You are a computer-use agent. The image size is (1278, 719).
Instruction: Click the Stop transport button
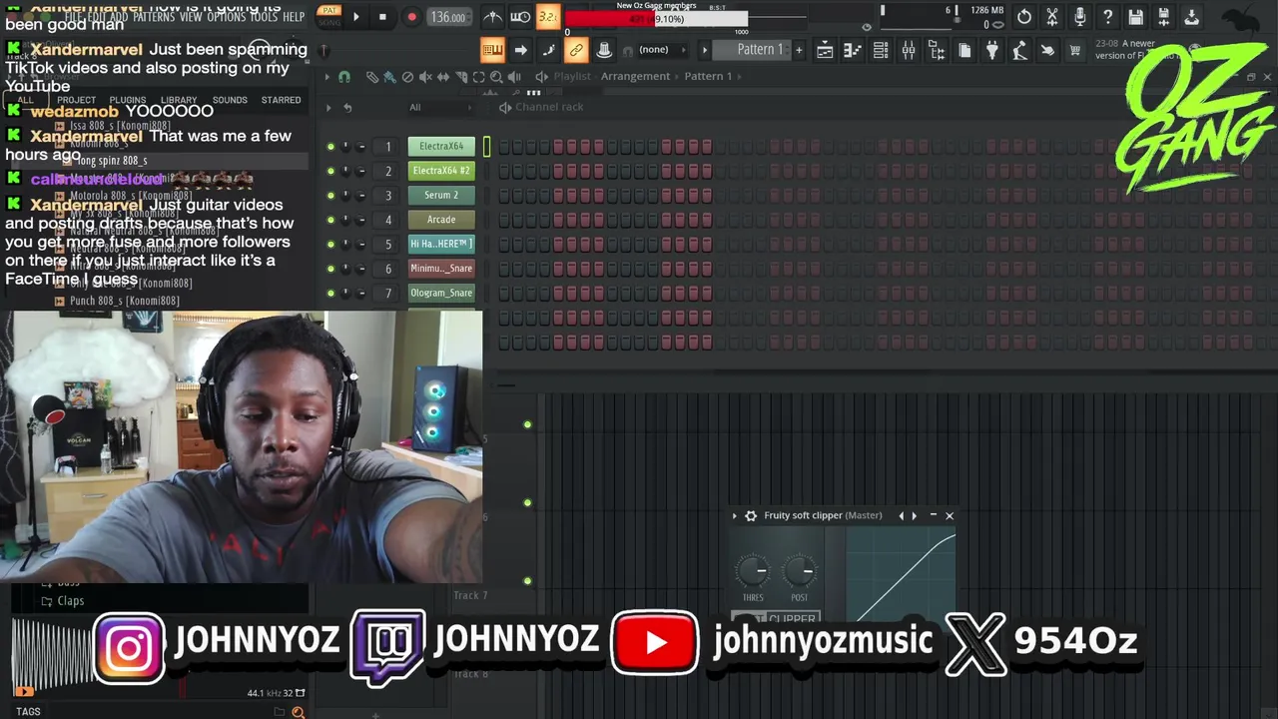(382, 17)
